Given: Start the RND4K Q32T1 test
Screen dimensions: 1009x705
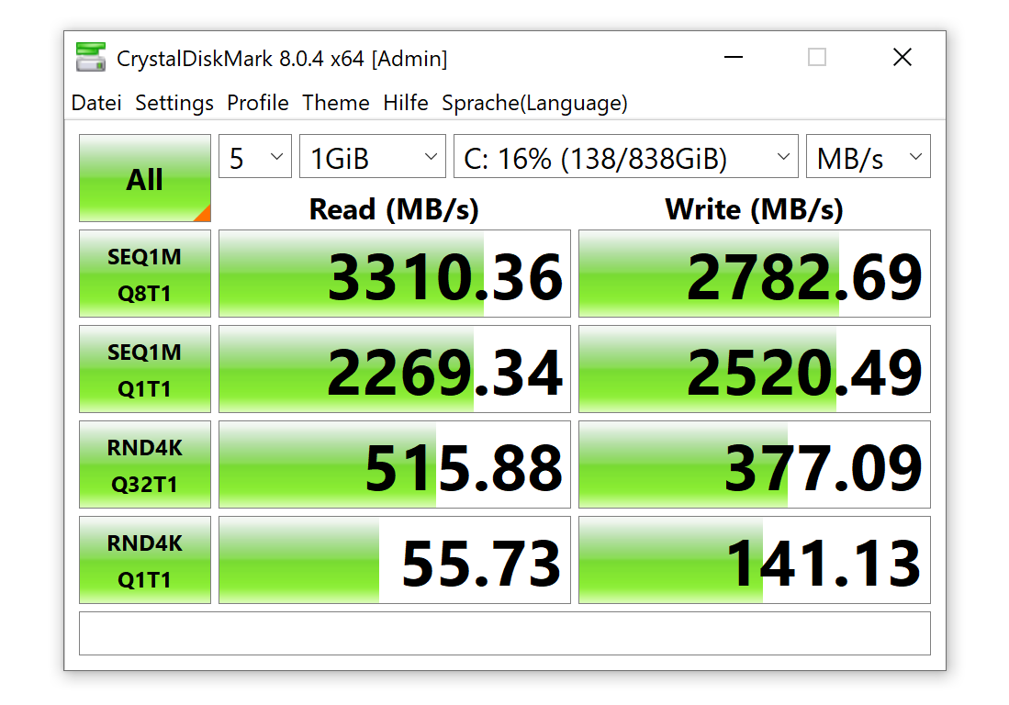Looking at the screenshot, I should 145,464.
